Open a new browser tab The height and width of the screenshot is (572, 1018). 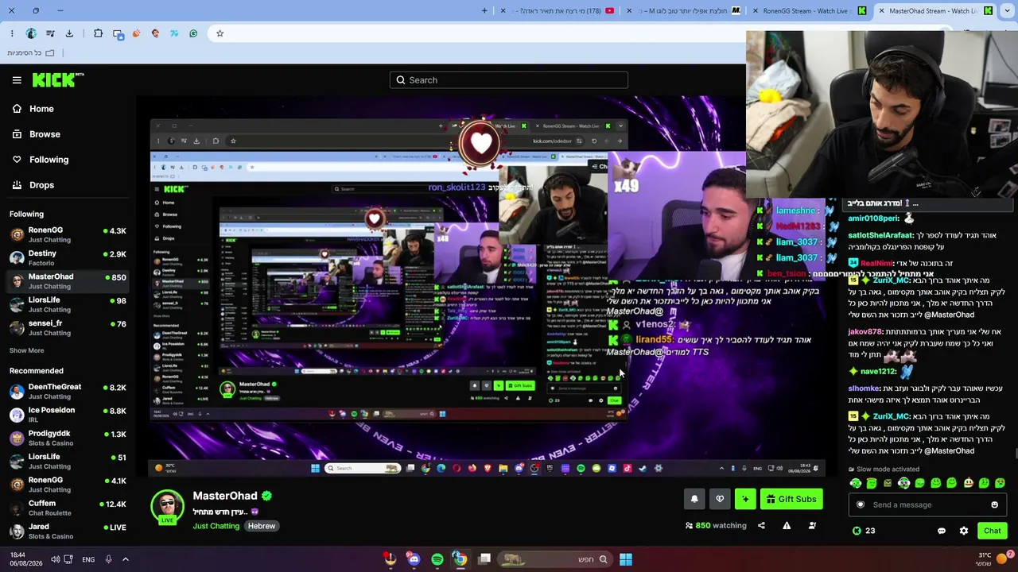[484, 11]
